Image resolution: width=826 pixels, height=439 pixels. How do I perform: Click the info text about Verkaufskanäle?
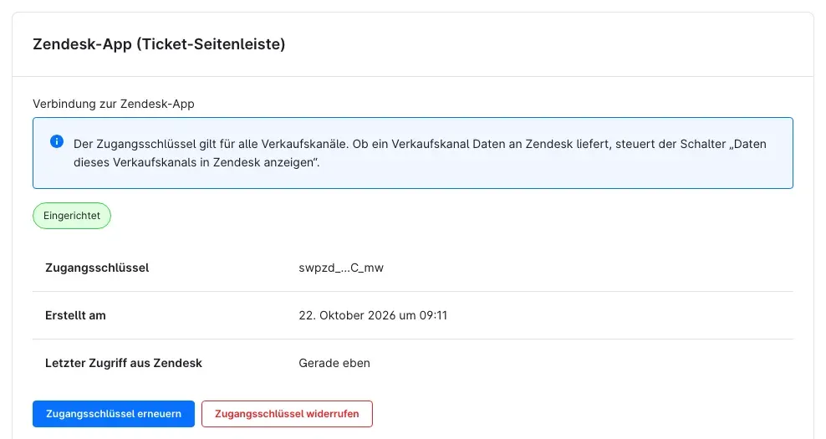420,153
